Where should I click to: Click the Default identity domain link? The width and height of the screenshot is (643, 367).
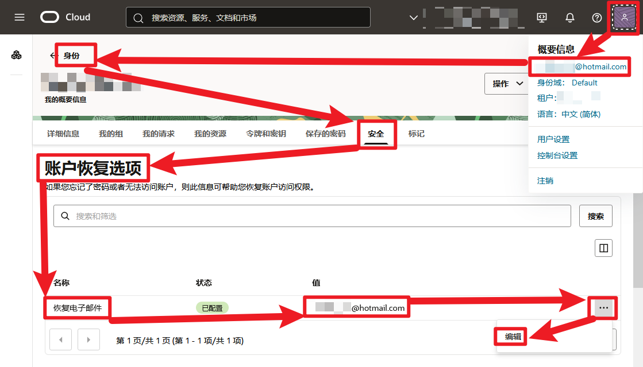tap(584, 83)
